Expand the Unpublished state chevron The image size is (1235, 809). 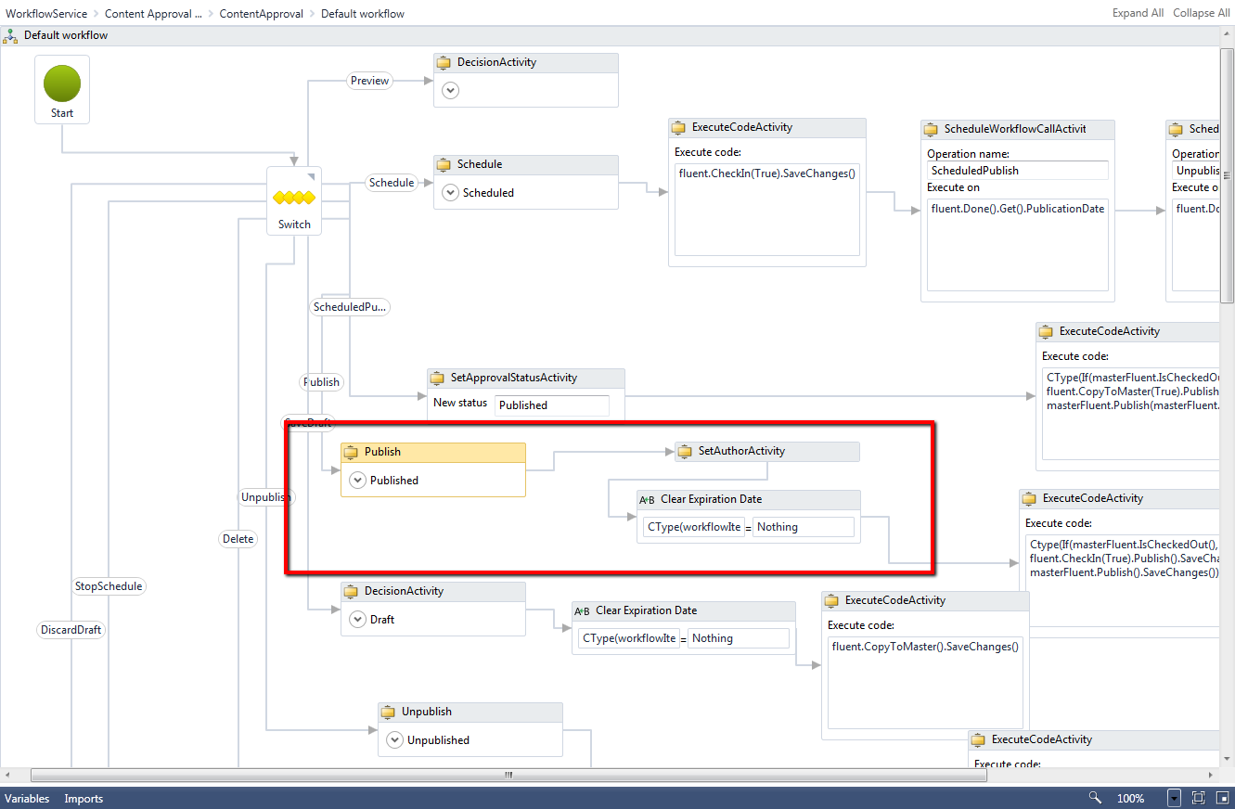pos(394,740)
